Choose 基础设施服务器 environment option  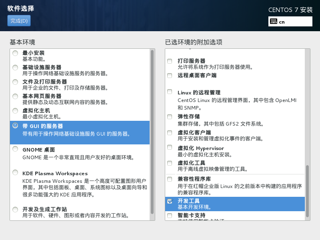(15, 68)
